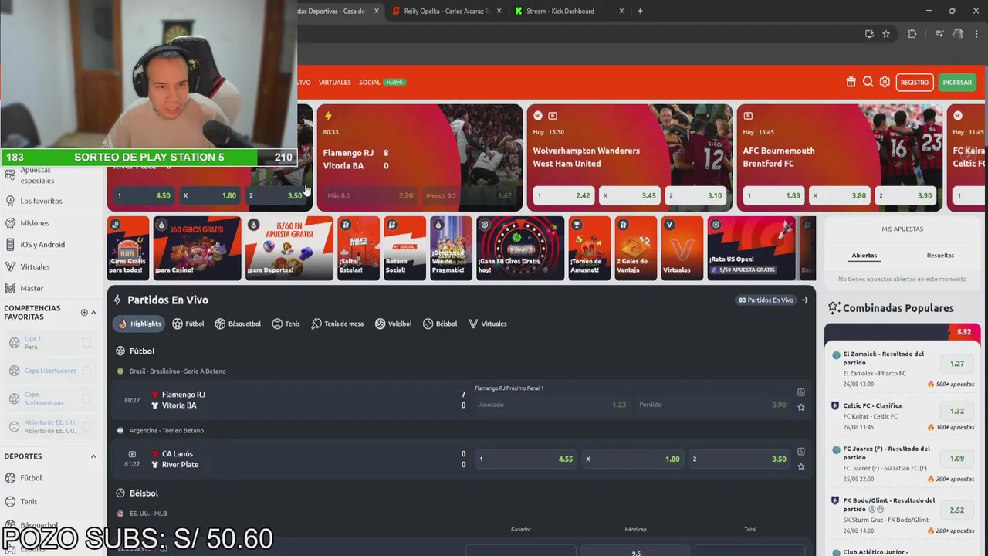The image size is (988, 556).
Task: Select Tenis live filter tab
Action: pyautogui.click(x=286, y=324)
